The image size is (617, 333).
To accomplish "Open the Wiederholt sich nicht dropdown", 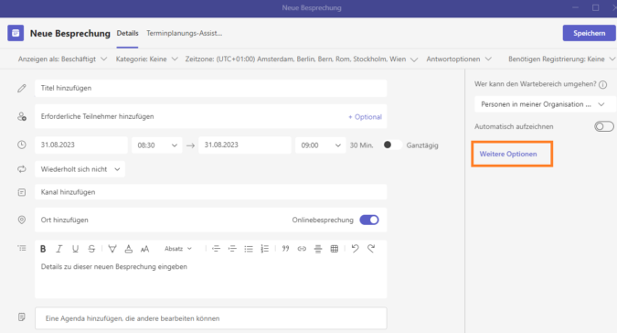I will coord(80,169).
